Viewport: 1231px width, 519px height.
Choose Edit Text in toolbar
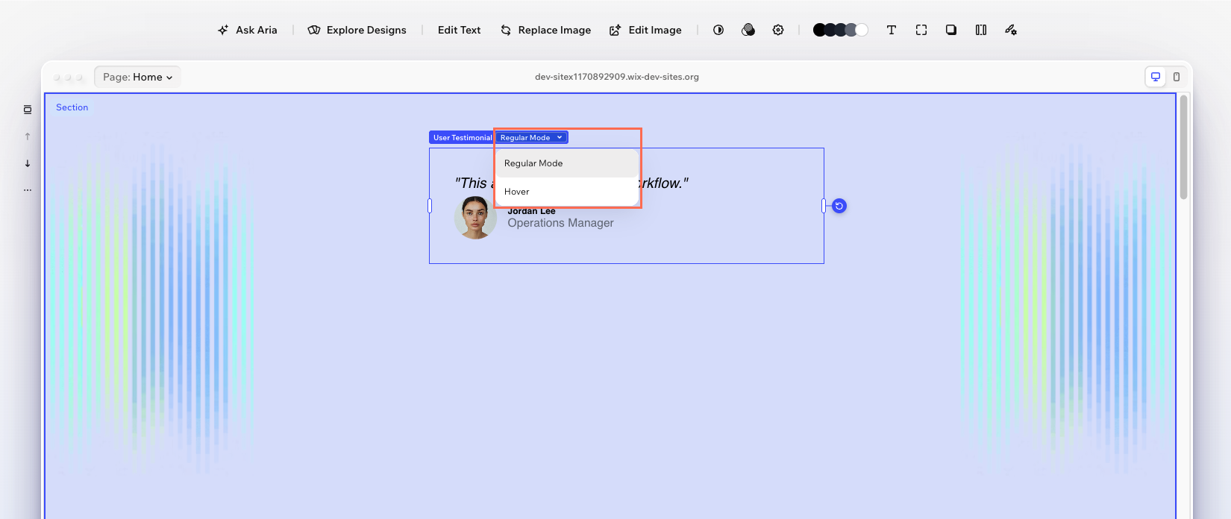(459, 30)
